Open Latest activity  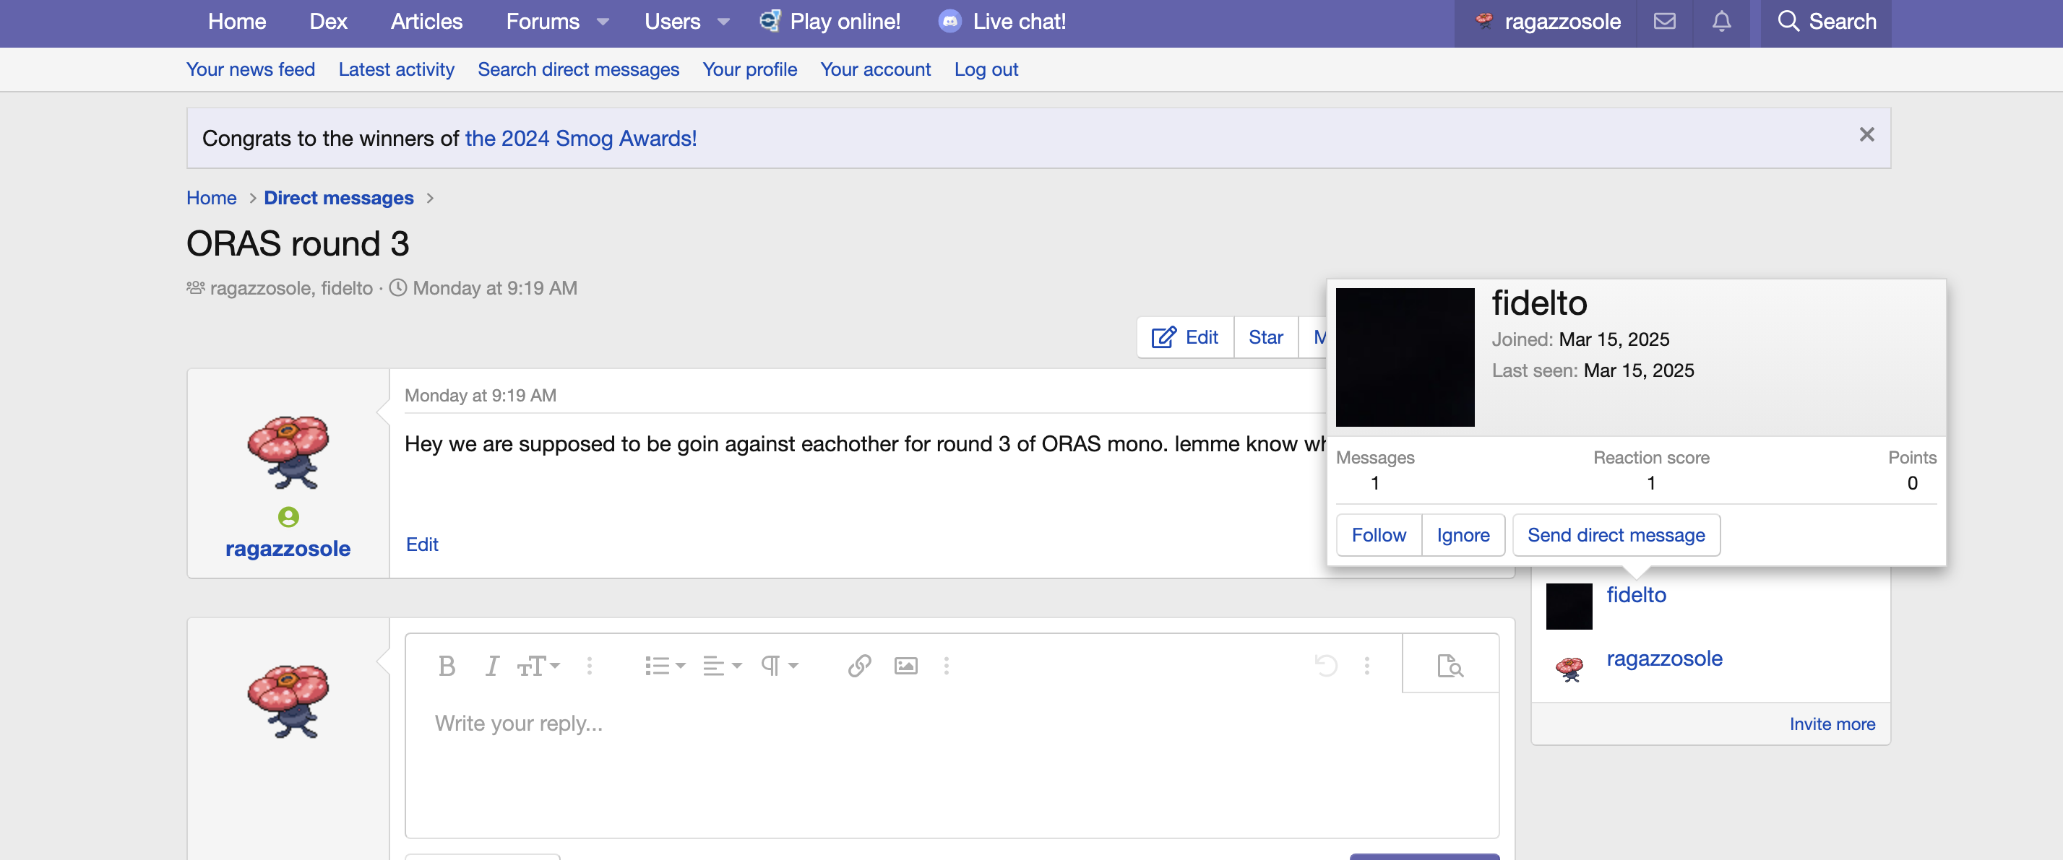coord(397,69)
